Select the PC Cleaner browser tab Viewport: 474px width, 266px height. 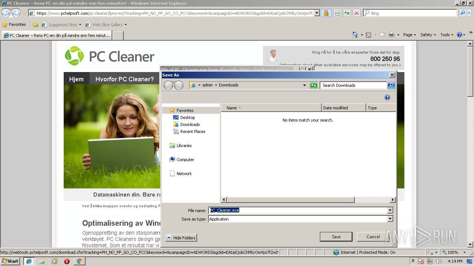click(x=57, y=35)
